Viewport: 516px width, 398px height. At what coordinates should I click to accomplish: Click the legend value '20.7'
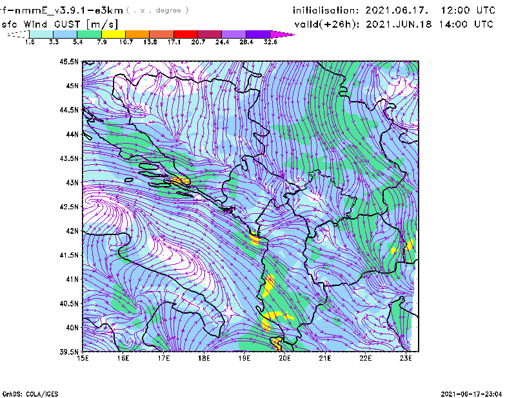tap(198, 42)
